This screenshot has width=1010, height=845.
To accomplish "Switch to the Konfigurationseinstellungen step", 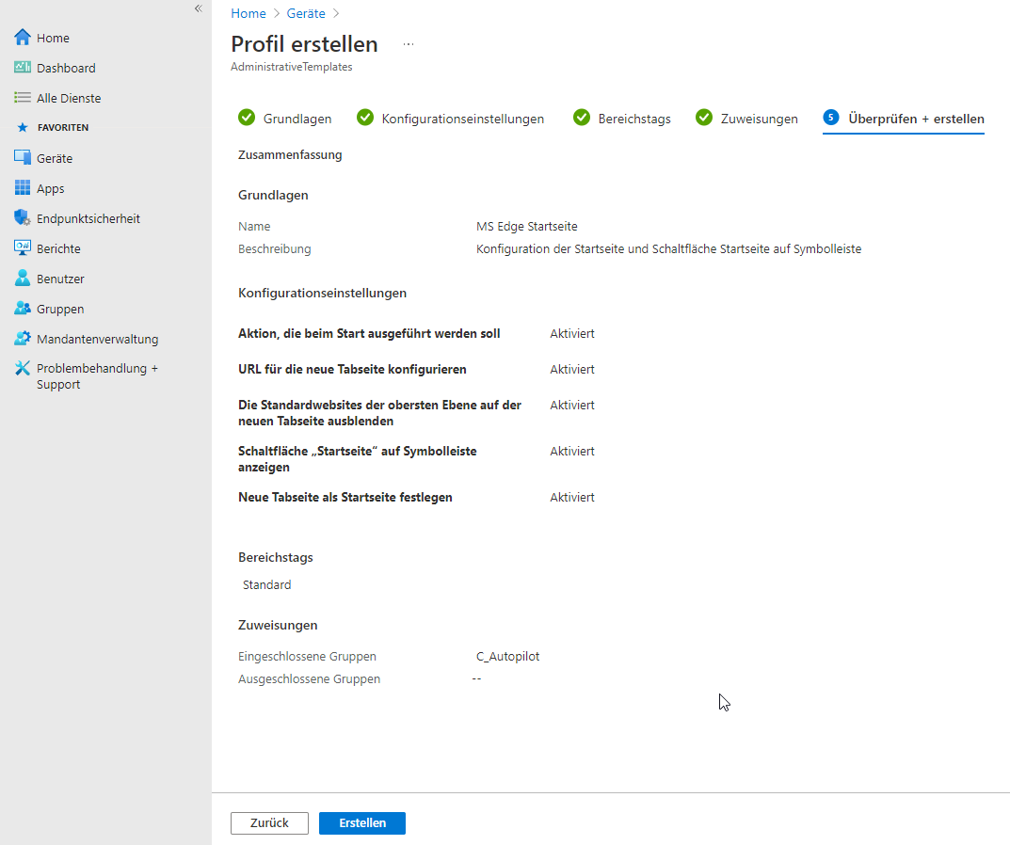I will (x=451, y=119).
